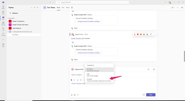
Task: Underline text in the compose box
Action: tap(78, 80)
